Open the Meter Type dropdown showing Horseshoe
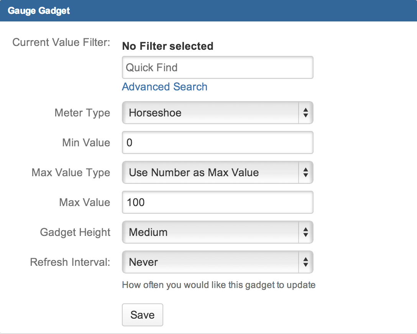The height and width of the screenshot is (334, 417). (210, 113)
